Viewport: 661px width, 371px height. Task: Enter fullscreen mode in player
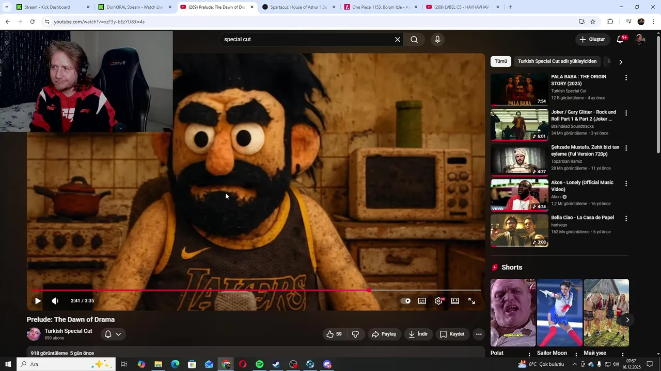click(471, 301)
